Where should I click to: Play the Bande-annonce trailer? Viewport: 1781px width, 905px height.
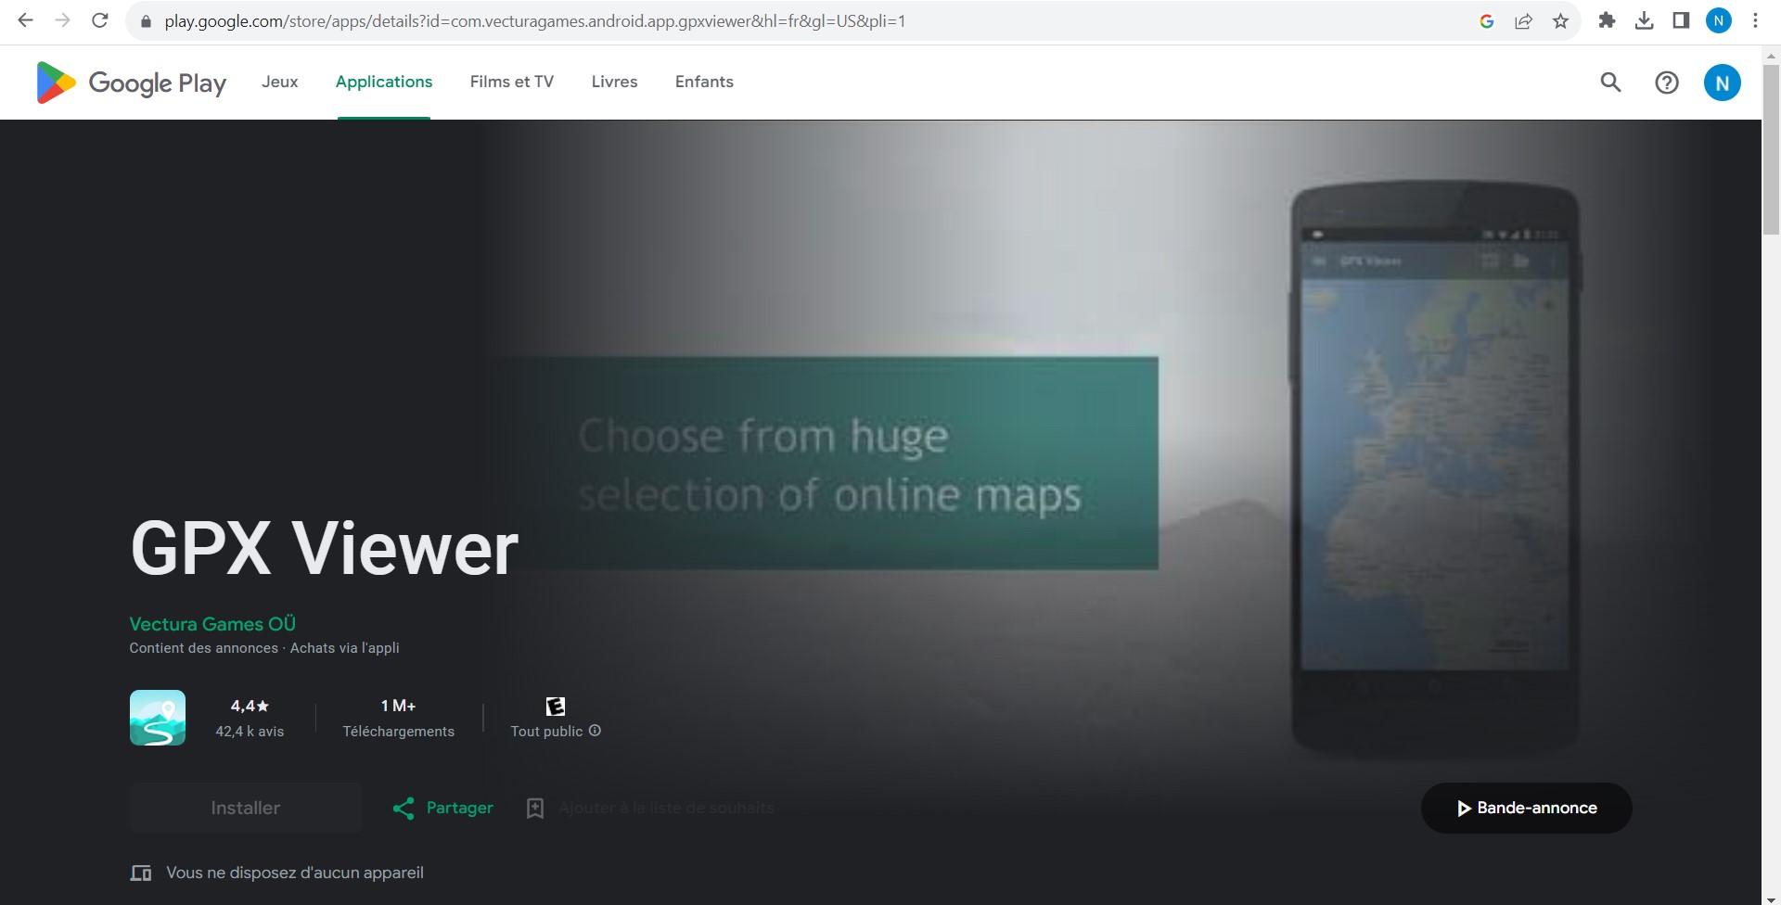click(x=1526, y=808)
